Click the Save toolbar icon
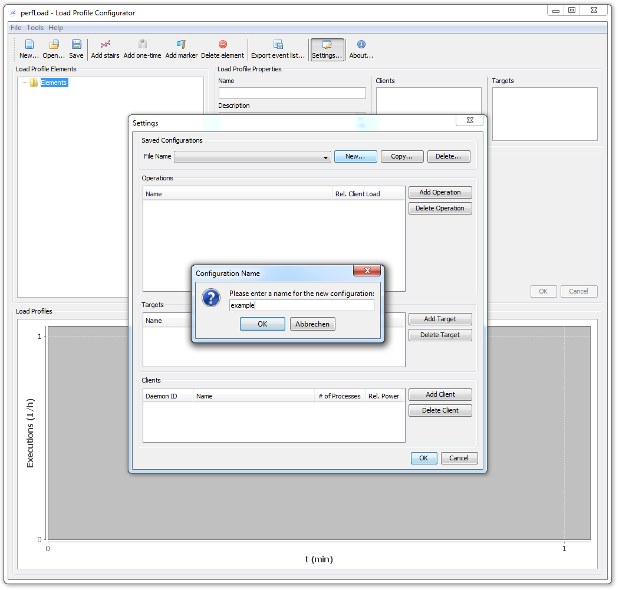Screen dimensions: 619x590 (x=76, y=49)
